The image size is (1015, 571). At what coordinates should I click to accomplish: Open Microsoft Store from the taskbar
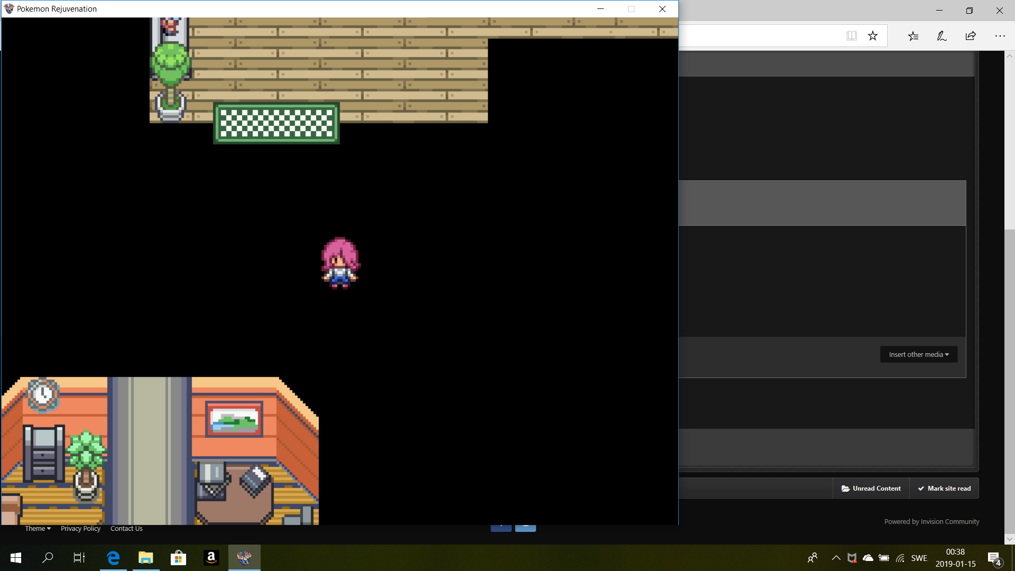[x=178, y=558]
